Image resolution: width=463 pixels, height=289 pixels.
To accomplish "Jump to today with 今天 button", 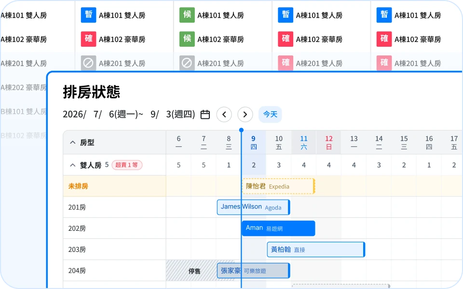I will coord(270,115).
